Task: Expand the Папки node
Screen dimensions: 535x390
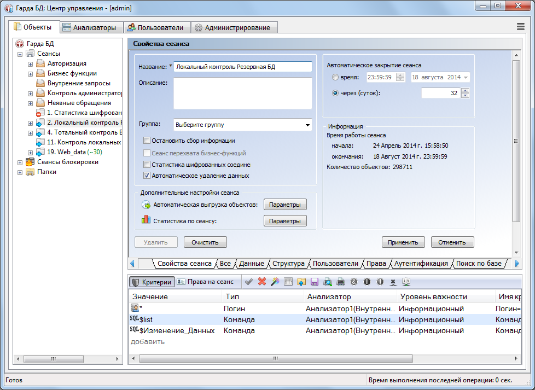Action: click(x=20, y=172)
